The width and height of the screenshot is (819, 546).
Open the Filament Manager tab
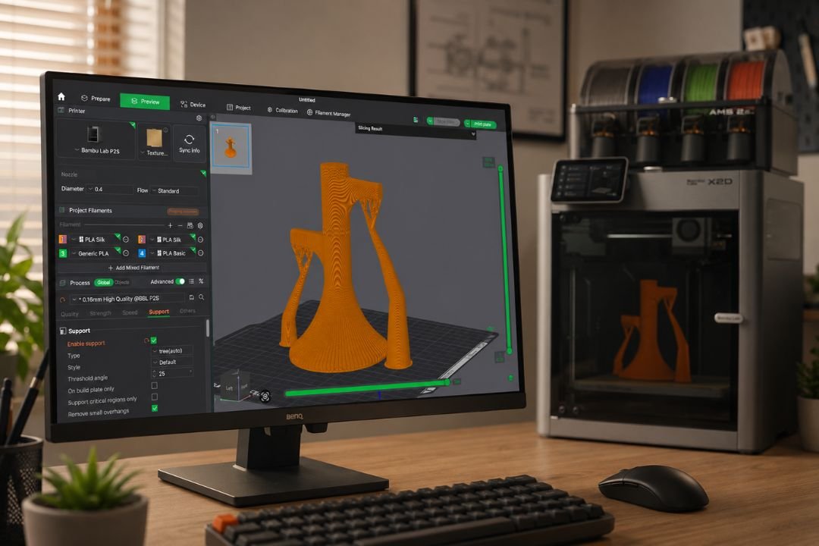point(328,113)
